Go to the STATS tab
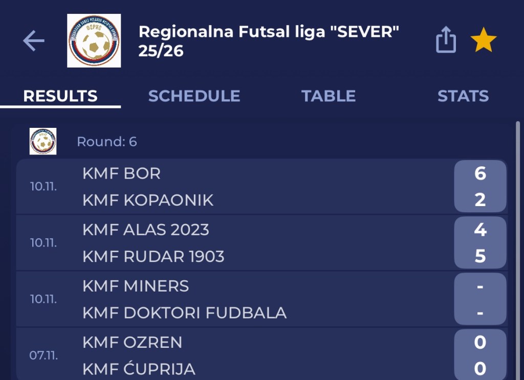The image size is (524, 380). click(x=463, y=96)
